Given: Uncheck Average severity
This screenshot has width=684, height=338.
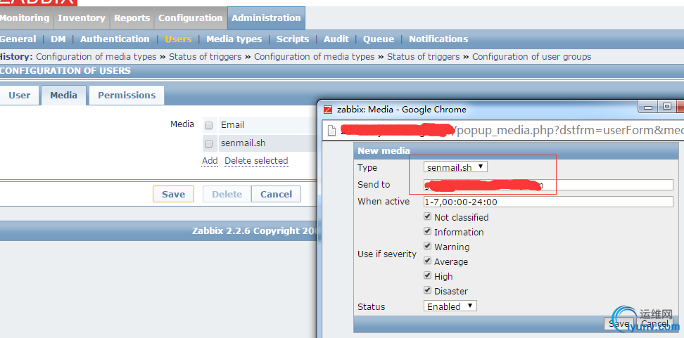Looking at the screenshot, I should [x=428, y=261].
